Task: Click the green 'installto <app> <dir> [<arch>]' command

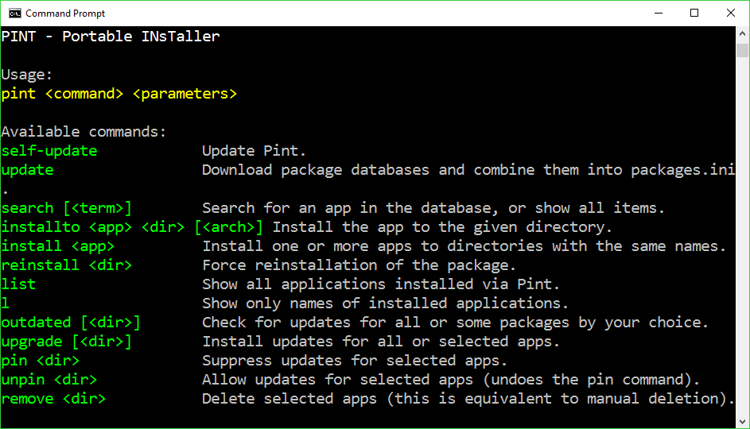Action: (x=132, y=227)
